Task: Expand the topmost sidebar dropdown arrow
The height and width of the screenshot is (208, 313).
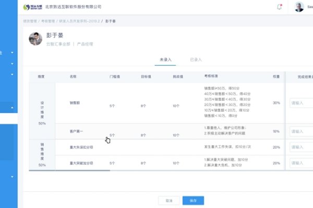Action: click(12, 53)
